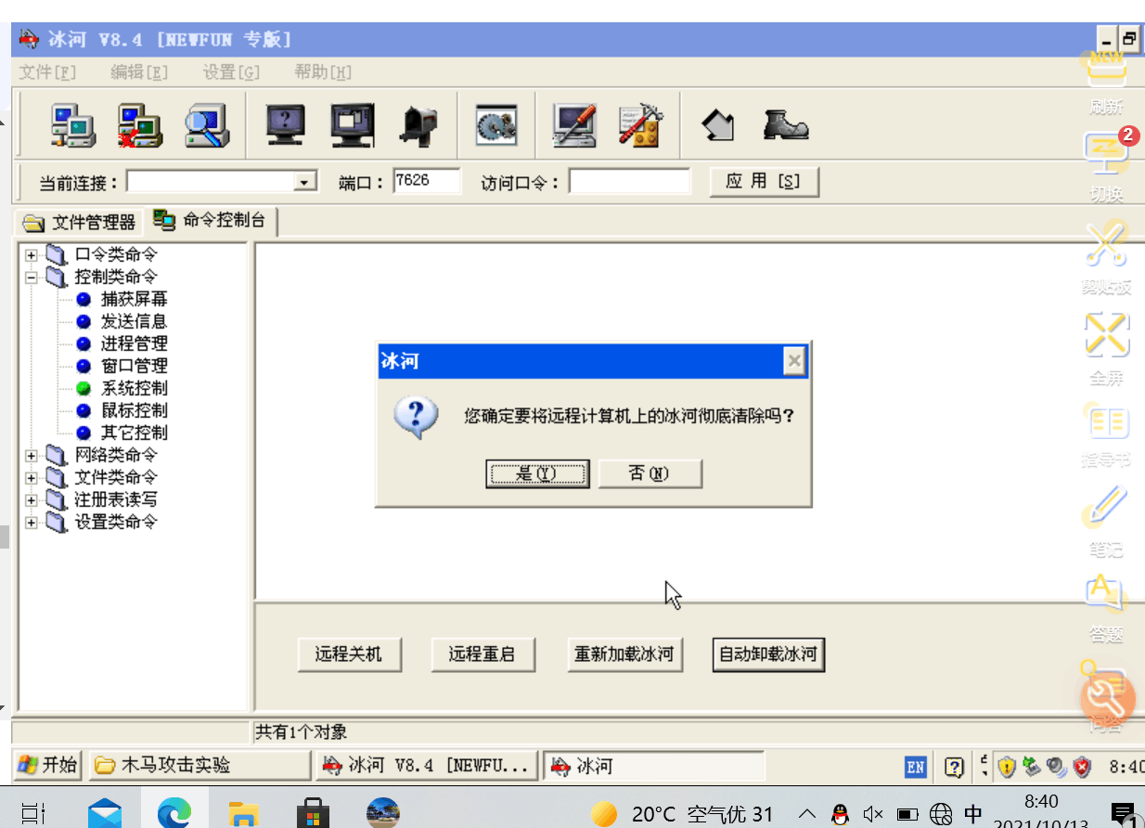Viewport: 1145px width, 828px height.
Task: Click the EN language indicator in tray
Action: 915,767
